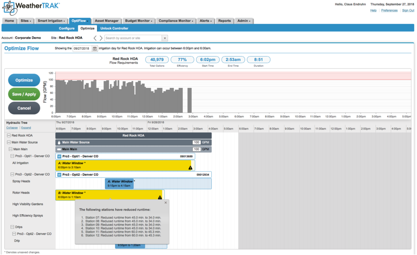Image resolution: width=417 pixels, height=255 pixels.
Task: Select Pro3 - Opti2 controller bar 09012934
Action: [134, 175]
